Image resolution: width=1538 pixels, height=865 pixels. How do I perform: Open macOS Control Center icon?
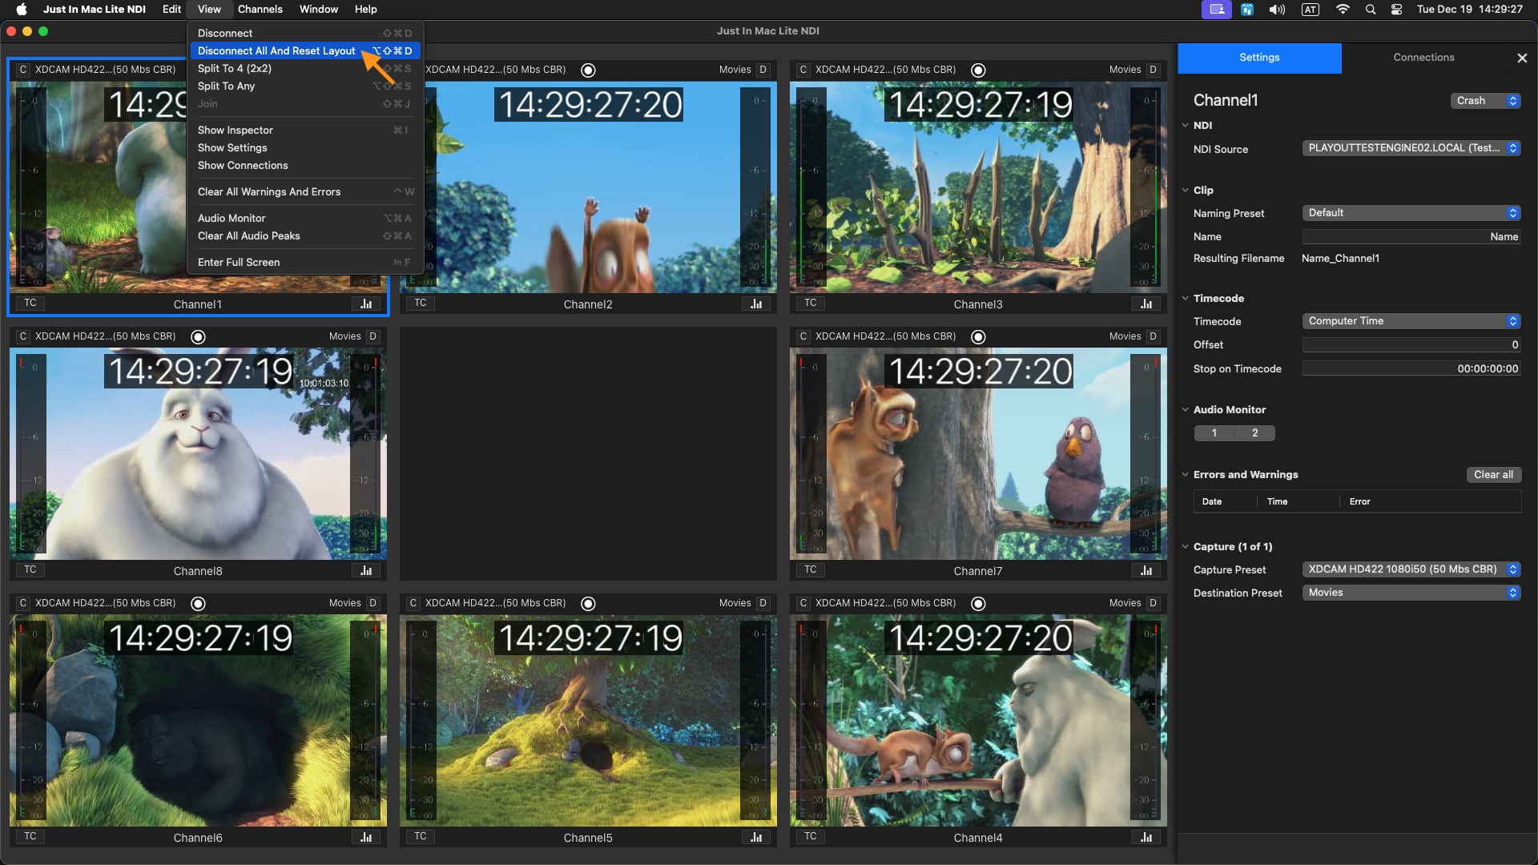(1396, 10)
